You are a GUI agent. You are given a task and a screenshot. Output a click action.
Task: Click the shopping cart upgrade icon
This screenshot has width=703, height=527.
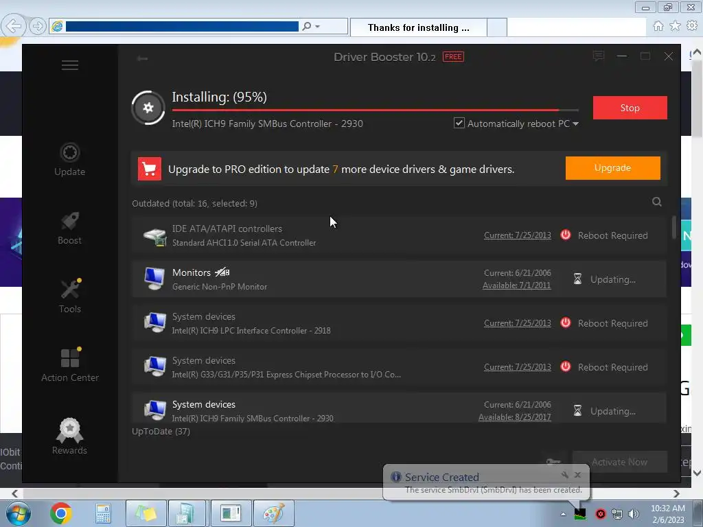coord(149,169)
